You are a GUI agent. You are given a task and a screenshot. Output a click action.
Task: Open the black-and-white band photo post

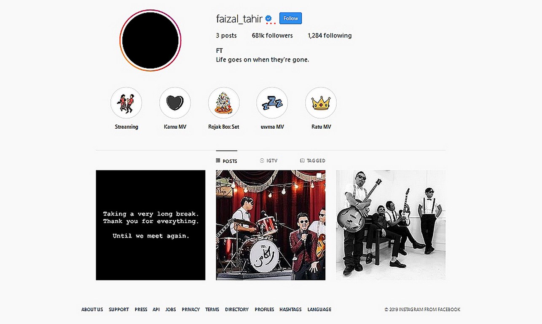pyautogui.click(x=391, y=225)
